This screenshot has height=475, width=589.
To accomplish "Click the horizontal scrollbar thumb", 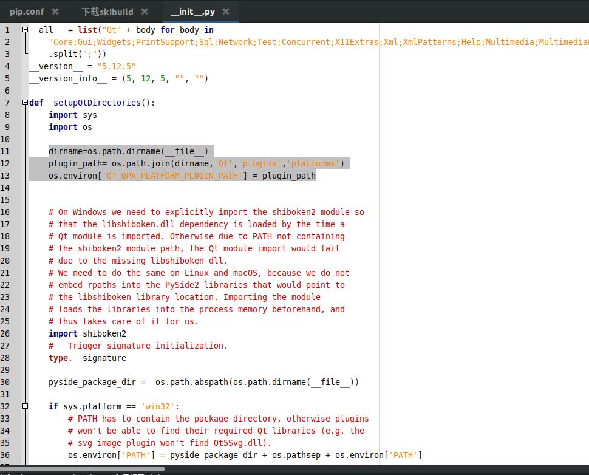I will [x=83, y=468].
